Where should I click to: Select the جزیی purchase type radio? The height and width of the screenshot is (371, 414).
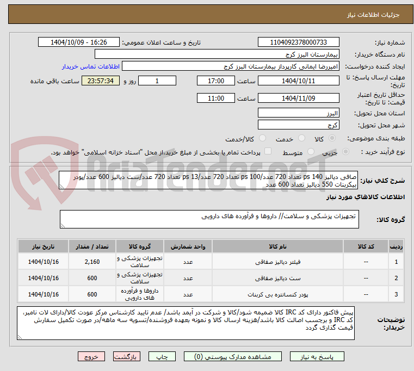point(345,152)
